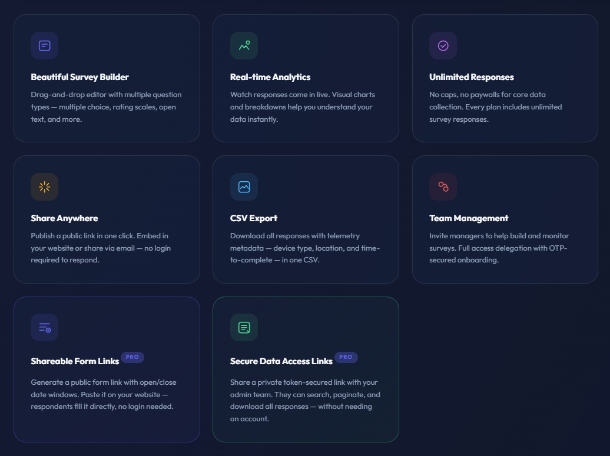Click the Beautiful Survey Builder icon
Viewport: 610px width, 456px height.
[44, 45]
